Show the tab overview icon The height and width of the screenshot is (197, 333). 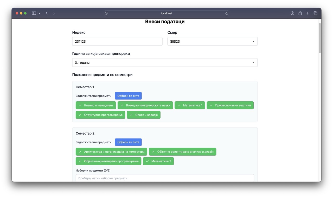pos(315,13)
